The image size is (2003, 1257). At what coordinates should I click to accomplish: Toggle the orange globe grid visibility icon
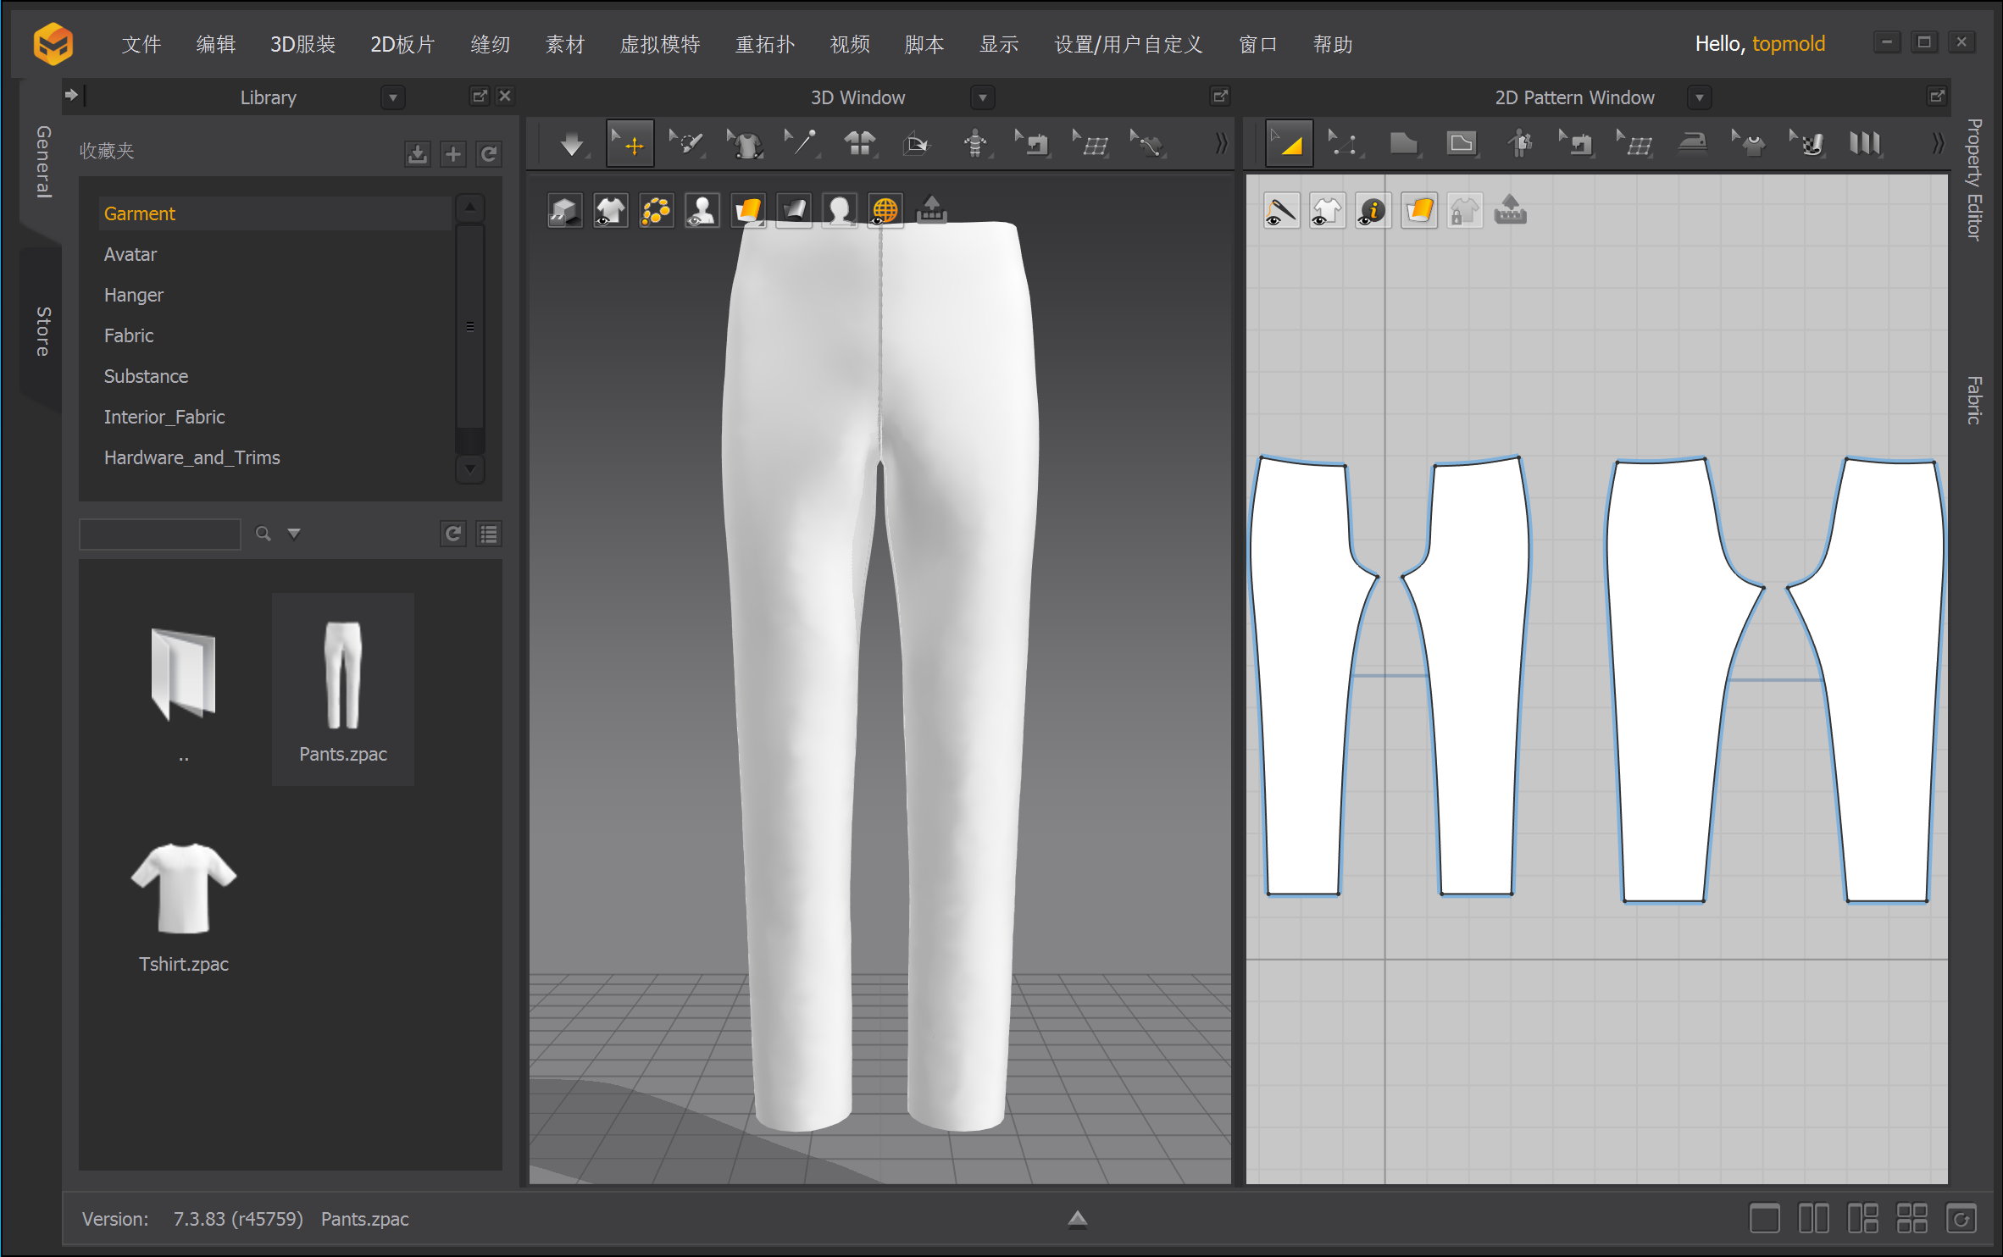point(885,210)
